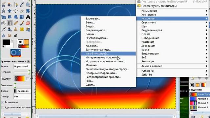210x118 pixels.
Task: Select the Perspective tool
Action: (x=16, y=17)
